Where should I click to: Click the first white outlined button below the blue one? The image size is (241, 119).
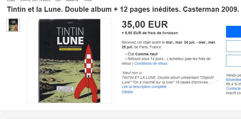233,46
